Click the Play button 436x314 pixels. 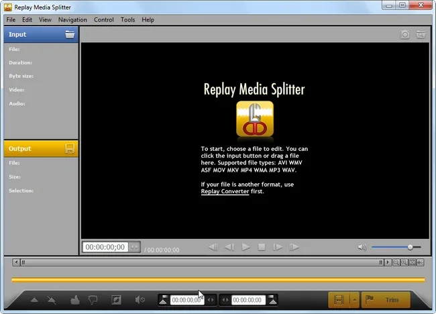(x=246, y=247)
